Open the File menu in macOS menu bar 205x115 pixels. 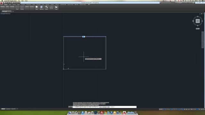point(19,1)
